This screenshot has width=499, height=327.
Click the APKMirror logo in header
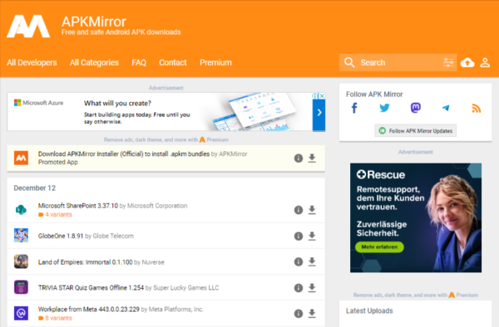[x=28, y=27]
